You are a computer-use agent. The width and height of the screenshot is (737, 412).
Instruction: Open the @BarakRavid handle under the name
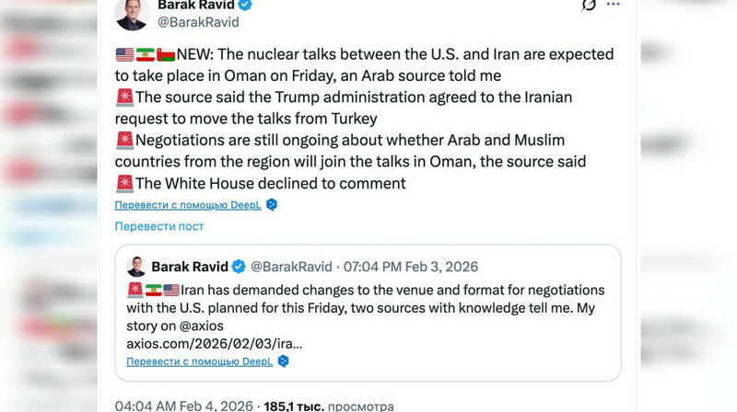coord(198,22)
